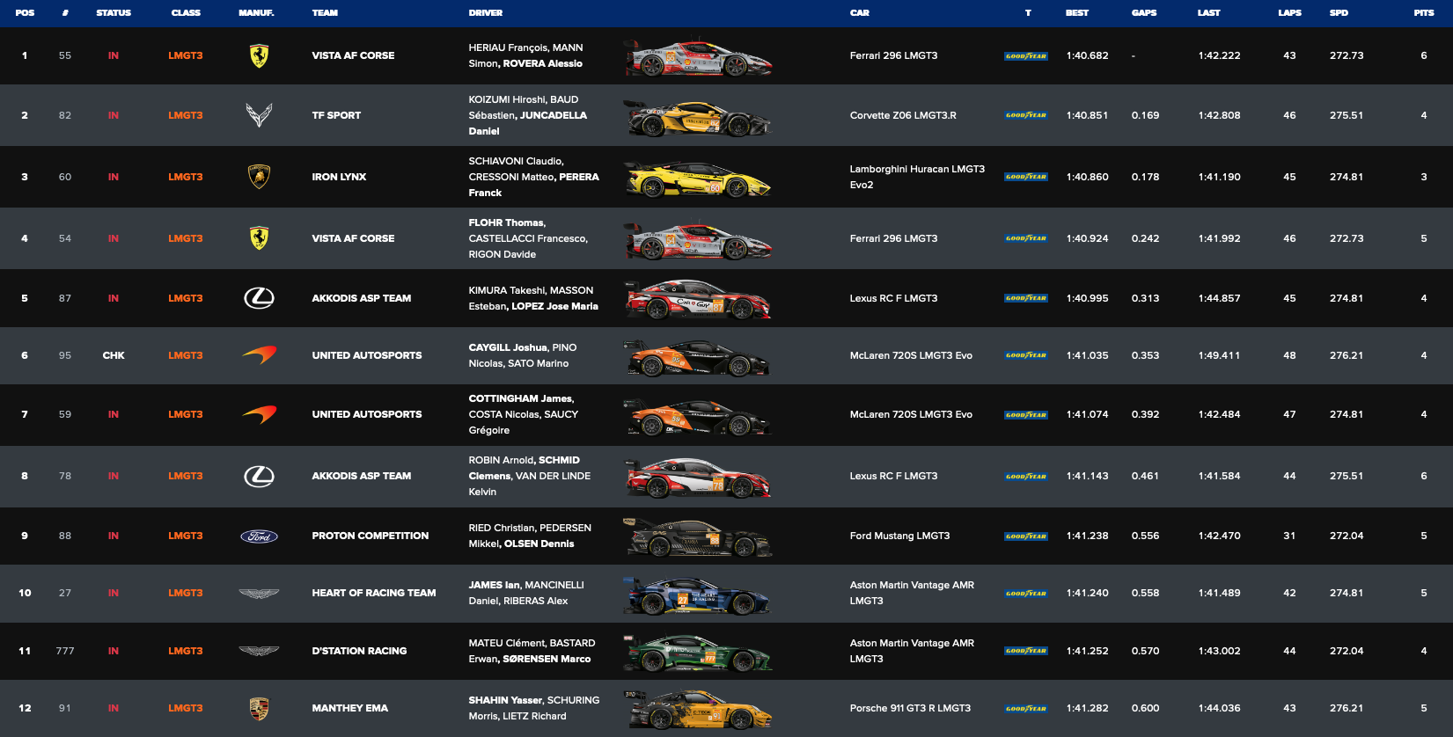The height and width of the screenshot is (737, 1453).
Task: Click the Lexus logo for car 87
Action: point(259,298)
